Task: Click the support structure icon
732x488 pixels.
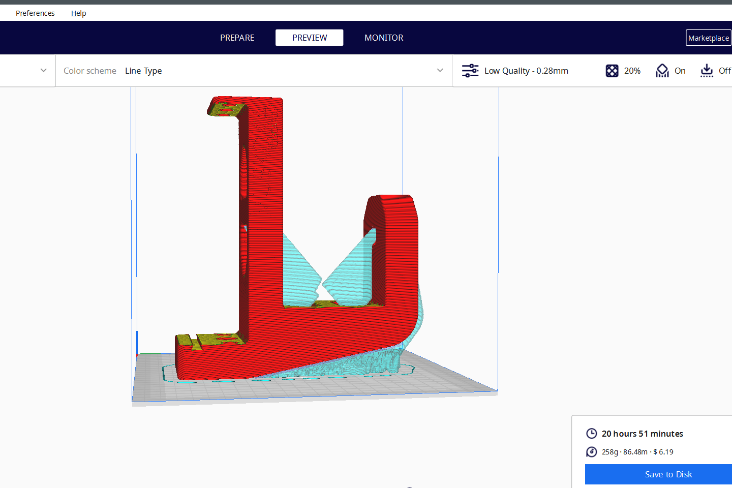Action: 662,71
